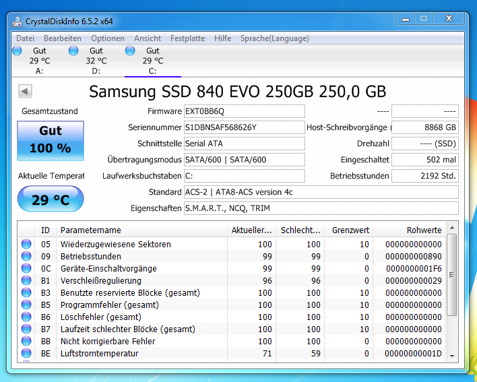Screen dimensions: 477x382
Task: Click the Schlecht... column header
Action: click(300, 230)
